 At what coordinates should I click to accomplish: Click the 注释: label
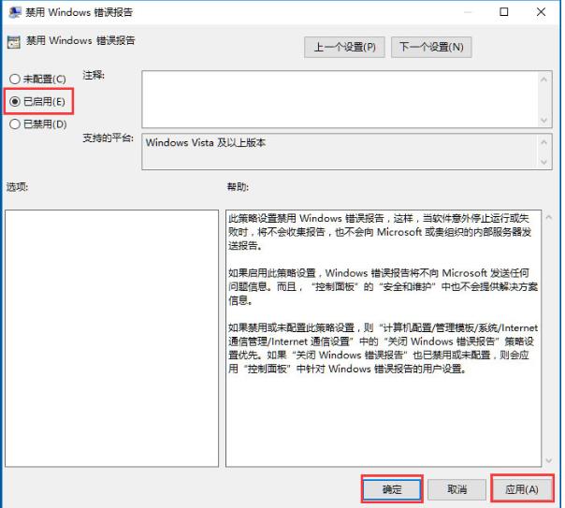coord(94,75)
